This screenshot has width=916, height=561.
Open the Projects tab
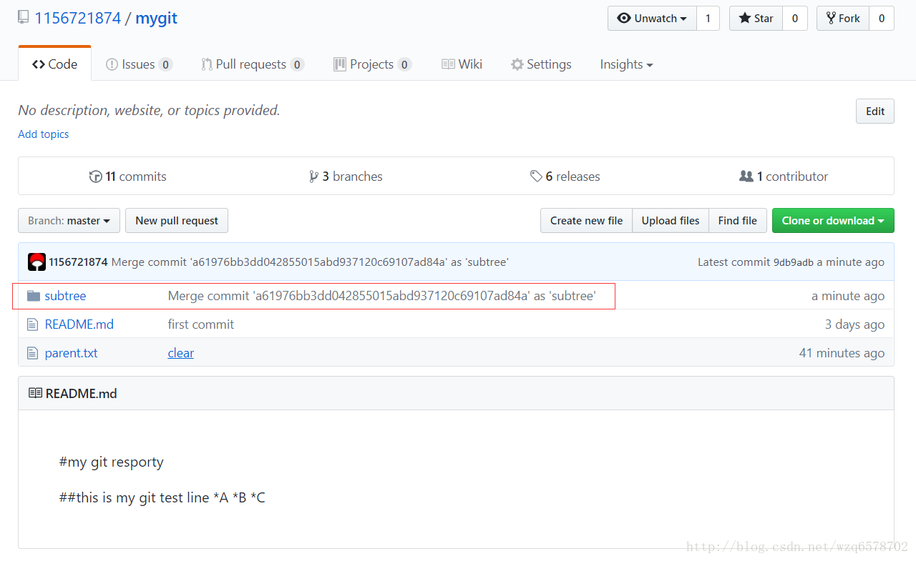tap(372, 64)
